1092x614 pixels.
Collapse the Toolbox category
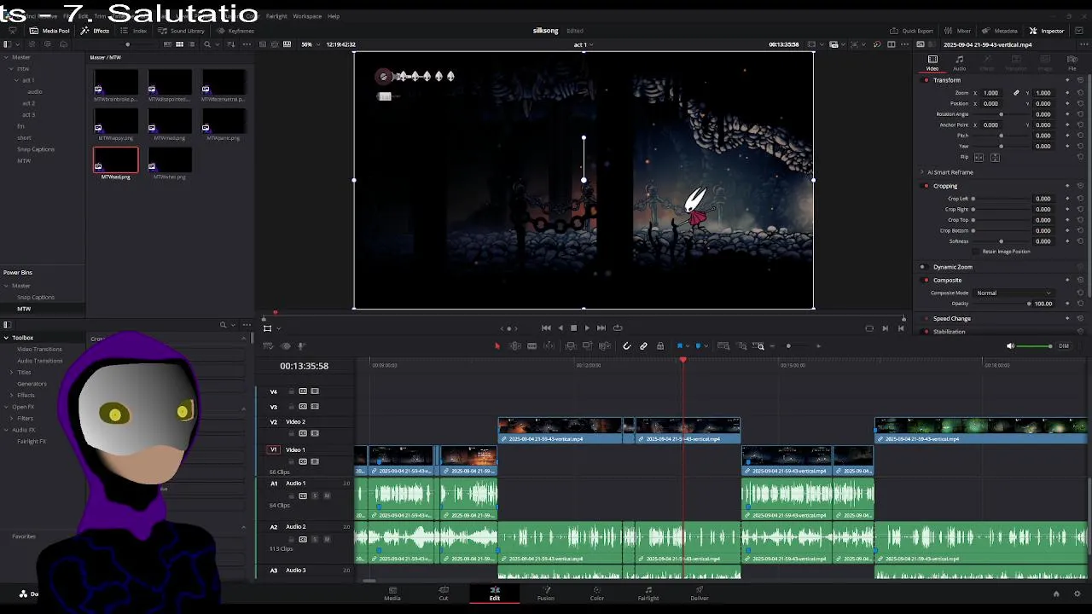pyautogui.click(x=6, y=338)
